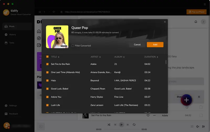The width and height of the screenshot is (210, 132).
Task: Uncheck the Good Luck, Babe! checkbox
Action: tap(48, 89)
